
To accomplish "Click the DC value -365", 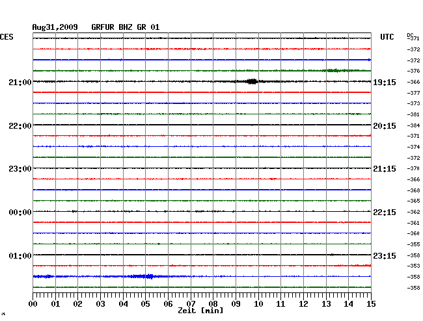I will 413,201.
